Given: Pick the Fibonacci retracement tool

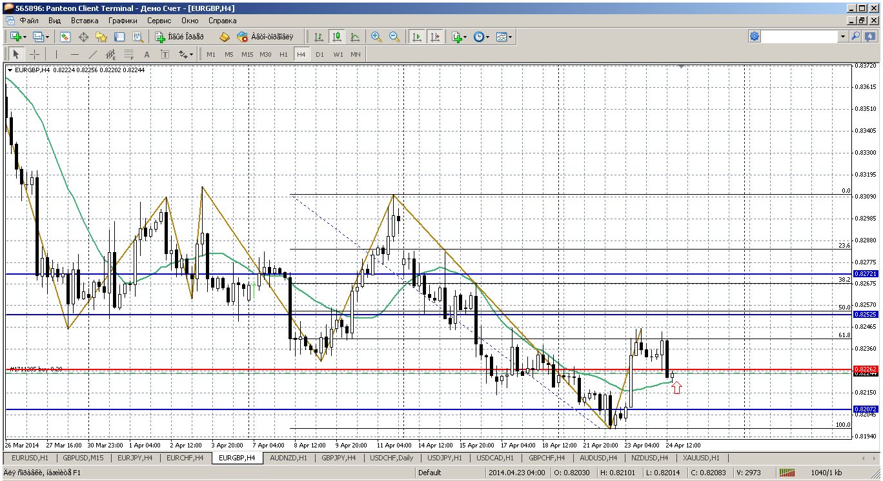Looking at the screenshot, I should (128, 54).
